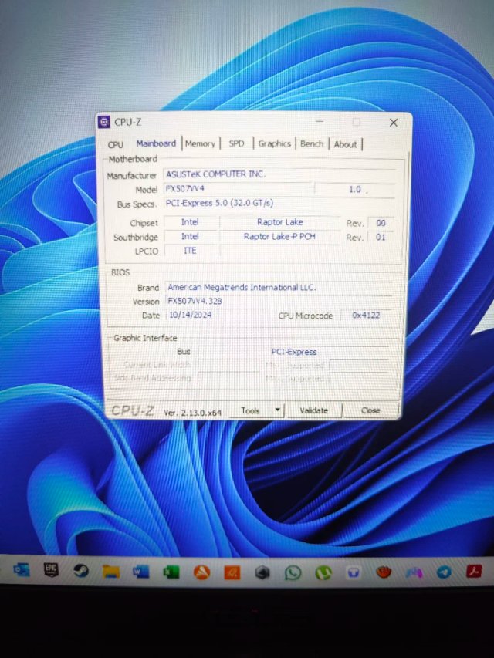Click the LPCIO ITE field
Viewport: 494px width, 658px height.
click(190, 251)
